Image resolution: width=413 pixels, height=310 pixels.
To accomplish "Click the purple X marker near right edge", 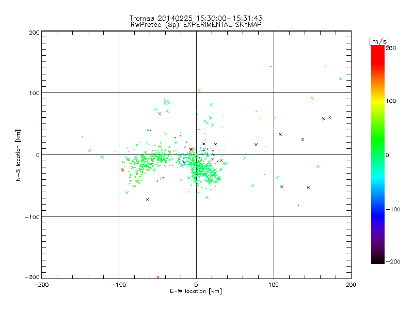I will point(329,118).
